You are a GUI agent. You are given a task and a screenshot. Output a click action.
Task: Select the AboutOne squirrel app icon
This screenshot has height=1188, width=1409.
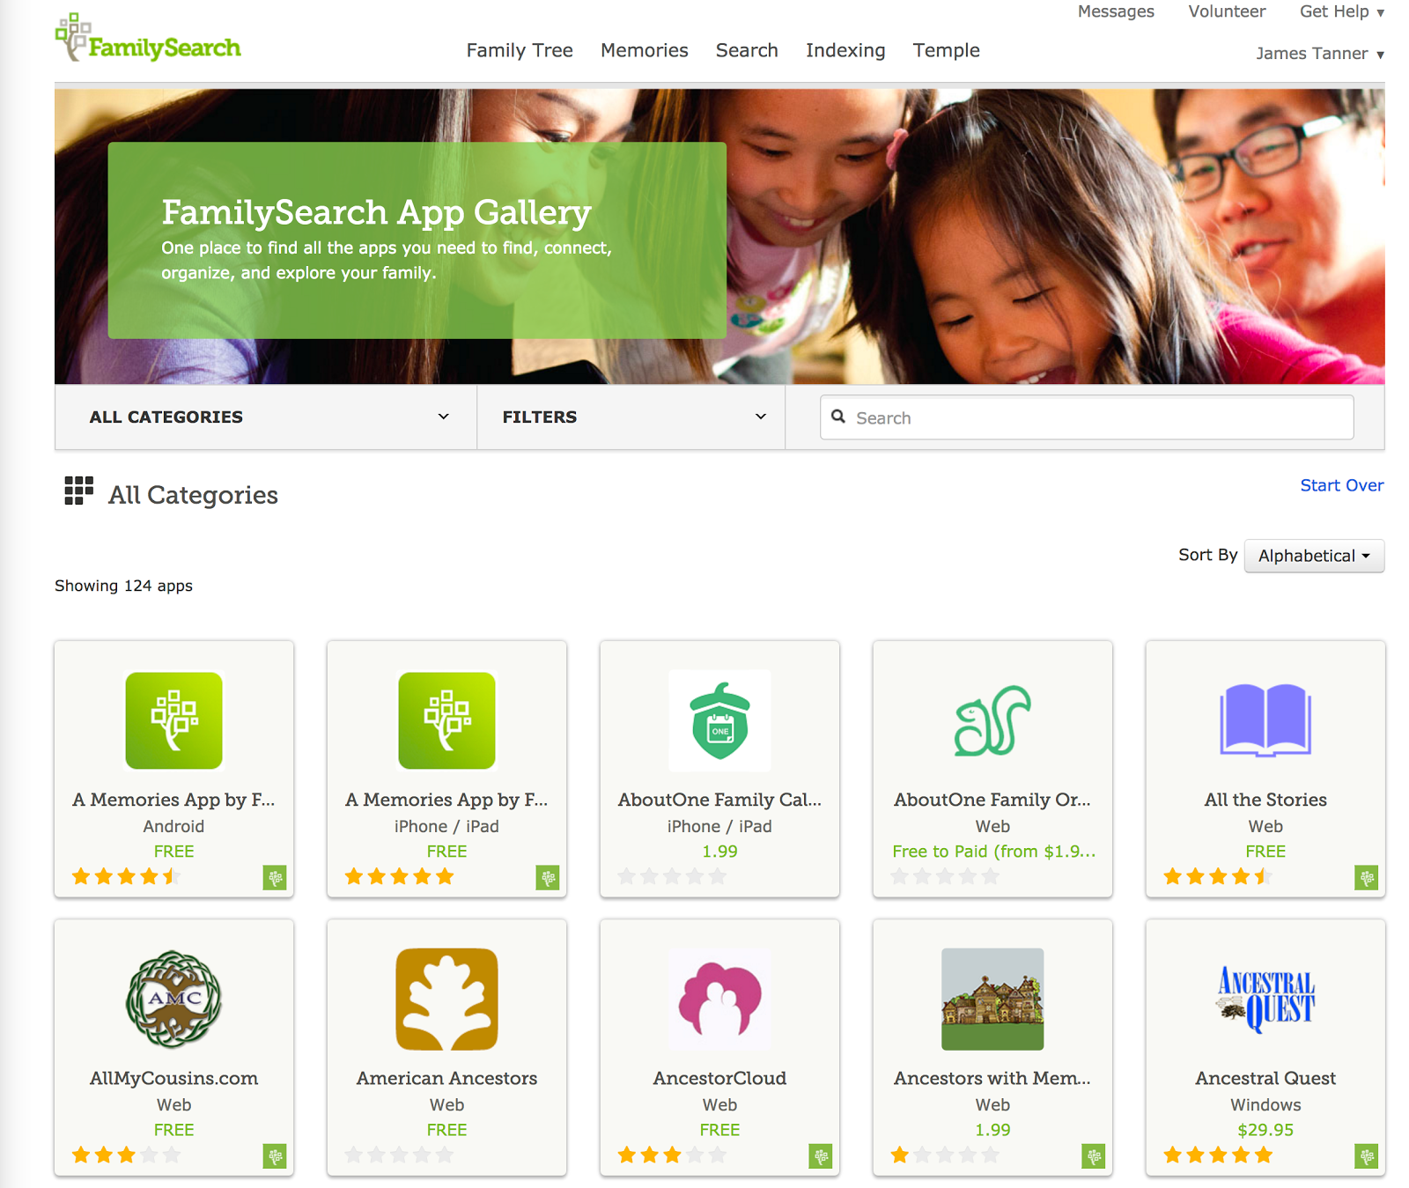coord(992,720)
